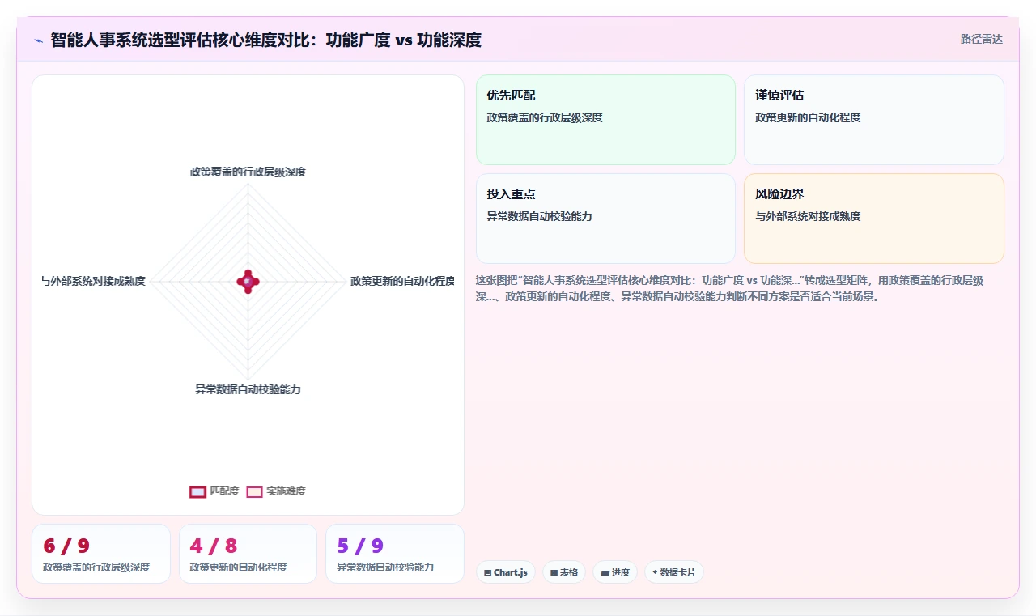Select the Chart.js tag chip
The image size is (1036, 616).
(x=506, y=572)
